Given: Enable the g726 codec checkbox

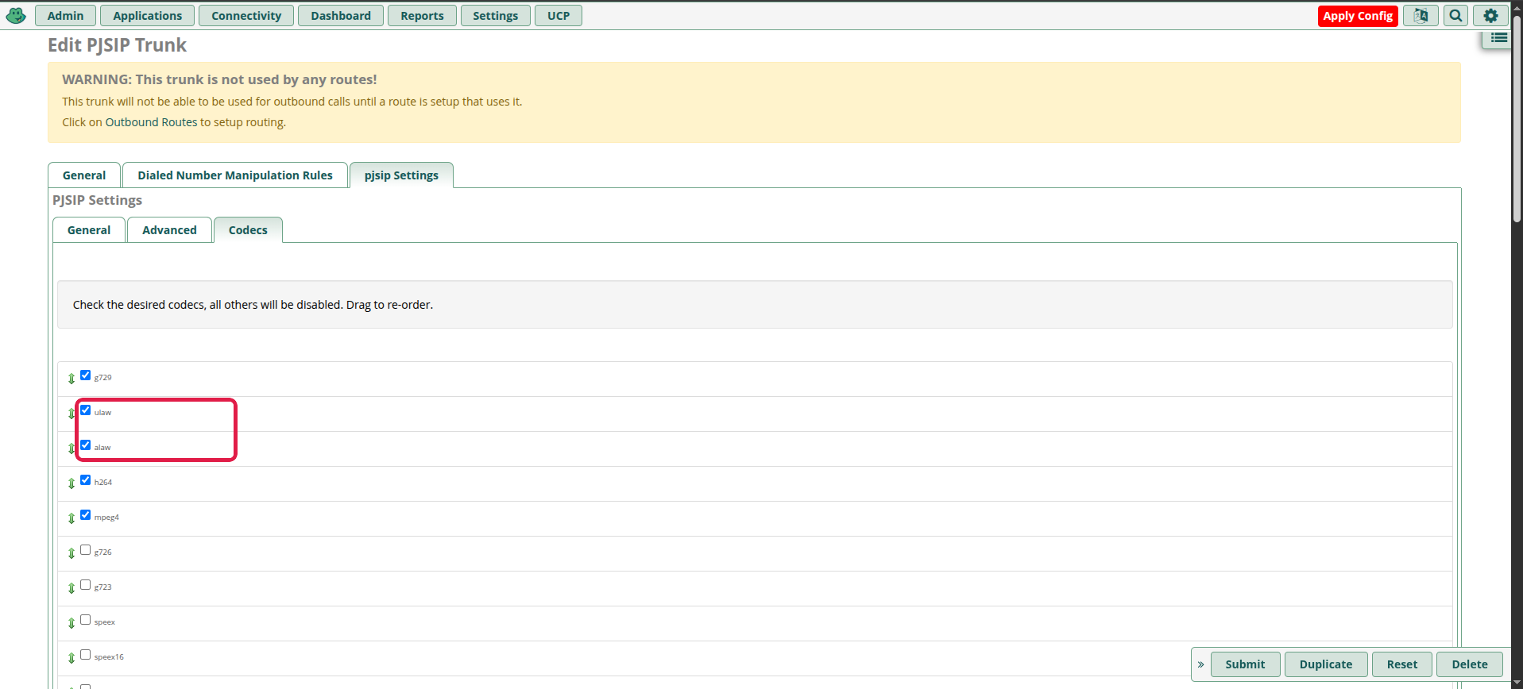Looking at the screenshot, I should (x=86, y=550).
